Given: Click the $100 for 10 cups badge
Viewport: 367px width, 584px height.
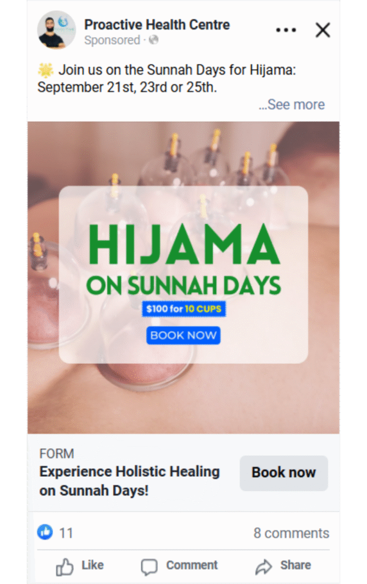Looking at the screenshot, I should pyautogui.click(x=184, y=309).
